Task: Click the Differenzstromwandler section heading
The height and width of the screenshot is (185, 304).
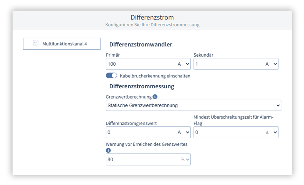Action: (141, 44)
